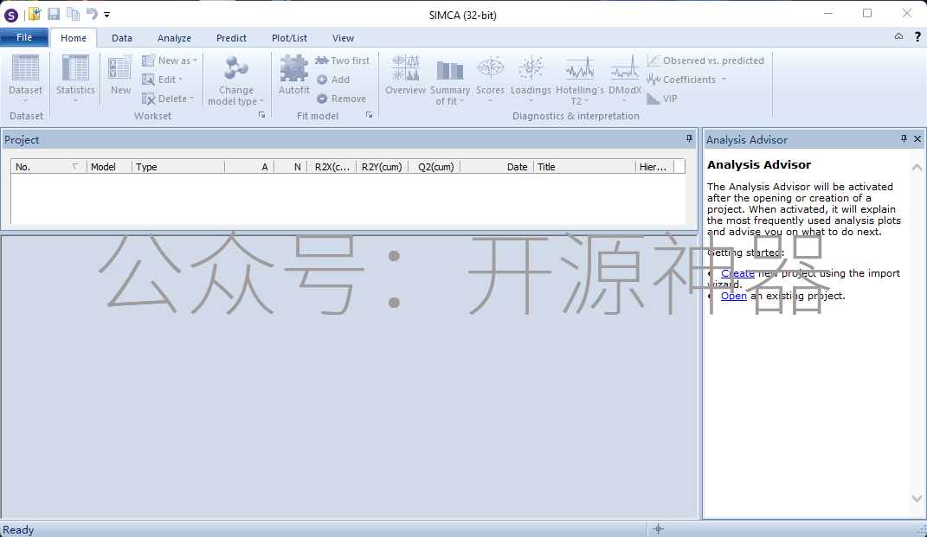
Task: Click the Change model type icon
Action: 236,68
